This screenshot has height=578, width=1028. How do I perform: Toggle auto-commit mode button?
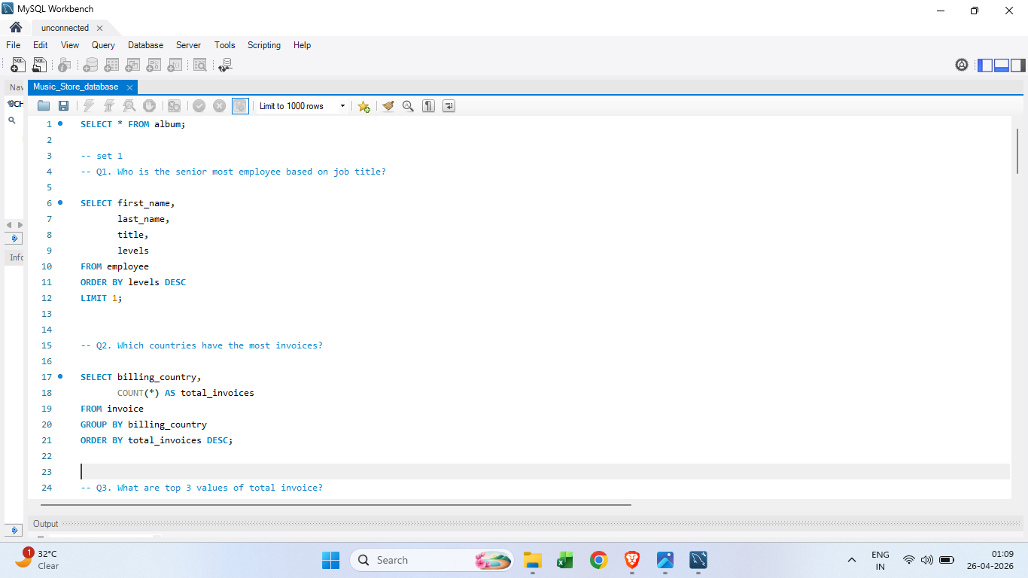point(240,106)
